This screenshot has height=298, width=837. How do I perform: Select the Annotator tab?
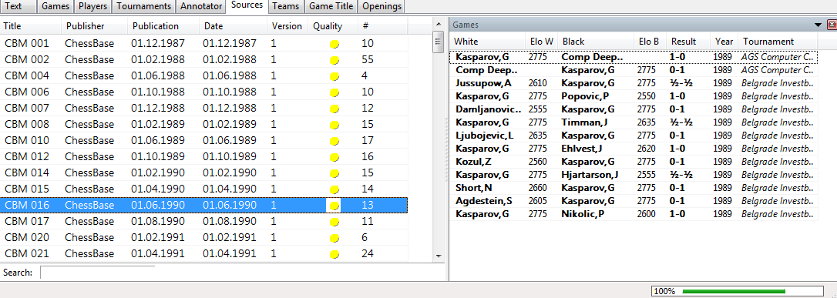click(x=201, y=6)
